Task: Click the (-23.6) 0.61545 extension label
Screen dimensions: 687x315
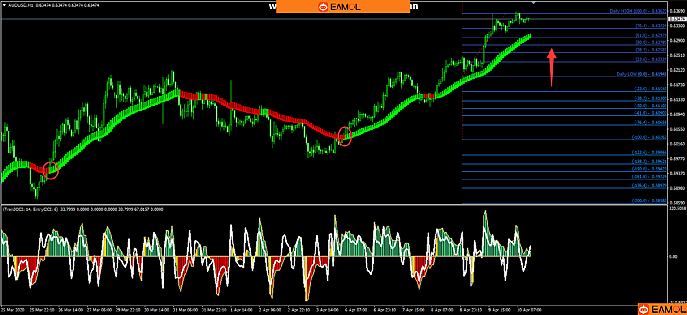Action: 651,89
